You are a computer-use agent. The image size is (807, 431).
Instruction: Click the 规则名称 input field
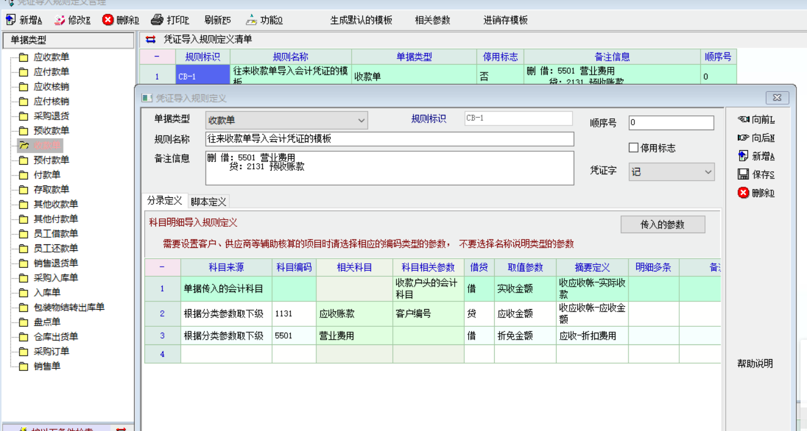[389, 139]
